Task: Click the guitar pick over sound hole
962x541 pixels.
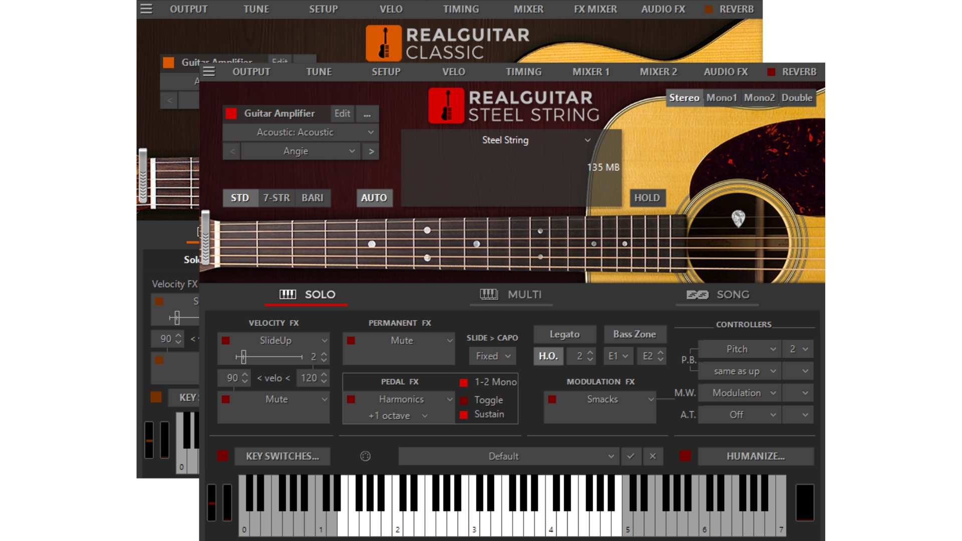Action: [x=738, y=218]
